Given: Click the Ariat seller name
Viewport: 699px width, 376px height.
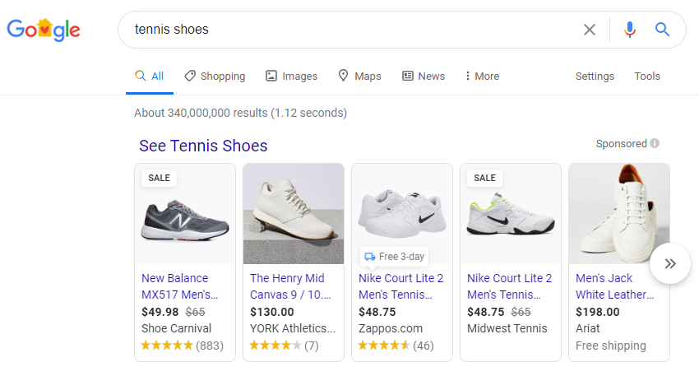Looking at the screenshot, I should 587,329.
